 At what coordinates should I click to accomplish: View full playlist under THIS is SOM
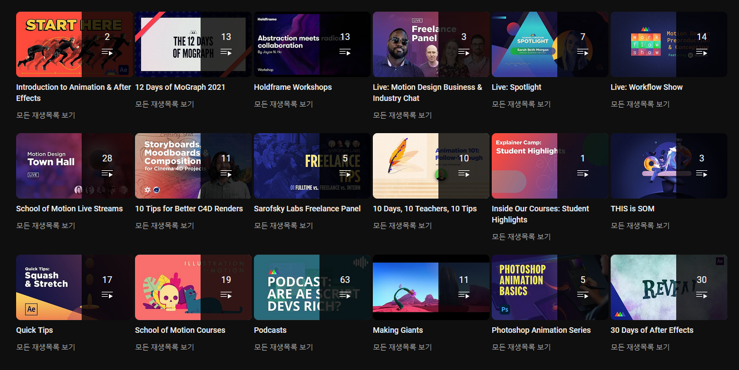(x=640, y=226)
